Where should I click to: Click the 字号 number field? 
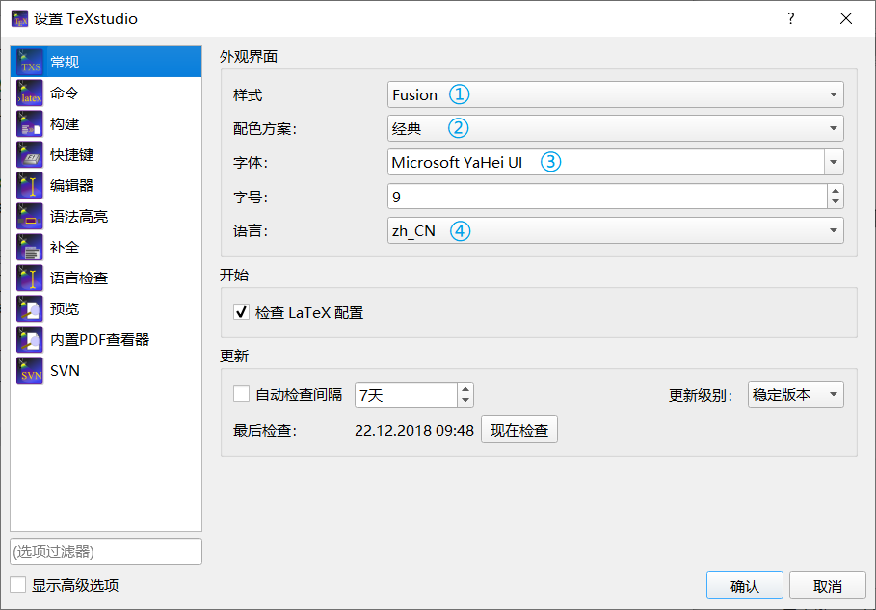pyautogui.click(x=607, y=196)
